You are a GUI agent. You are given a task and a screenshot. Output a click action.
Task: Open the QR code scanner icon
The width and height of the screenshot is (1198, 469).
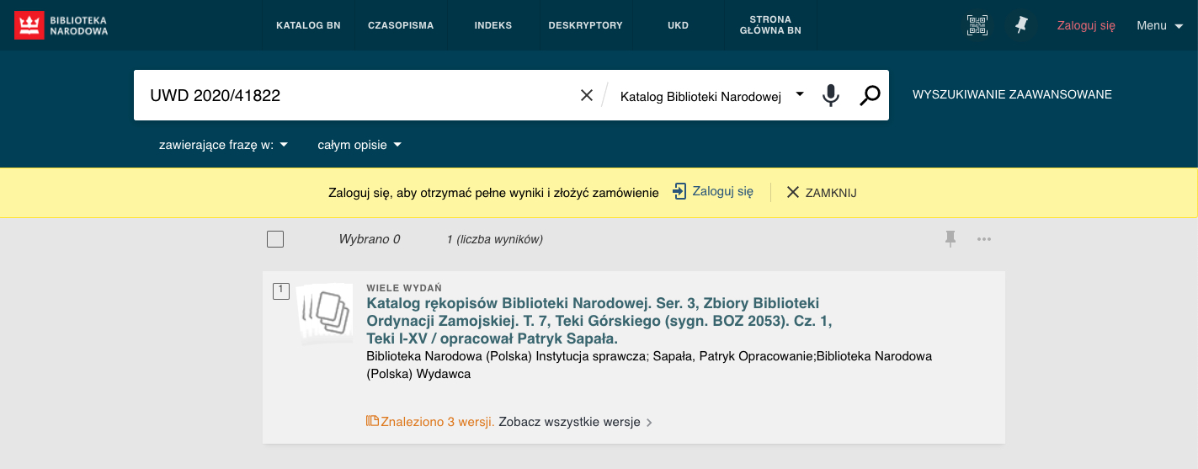coord(977,25)
